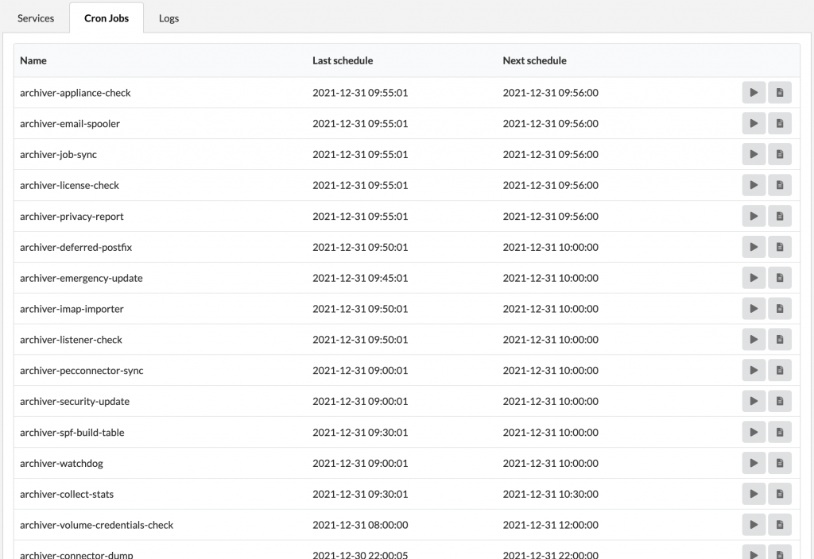
Task: Select the archiver-appliance-check job name
Action: 76,93
